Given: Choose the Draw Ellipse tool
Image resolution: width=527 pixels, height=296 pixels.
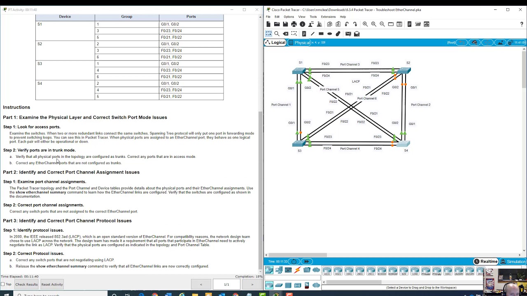Looking at the screenshot, I should tap(329, 34).
